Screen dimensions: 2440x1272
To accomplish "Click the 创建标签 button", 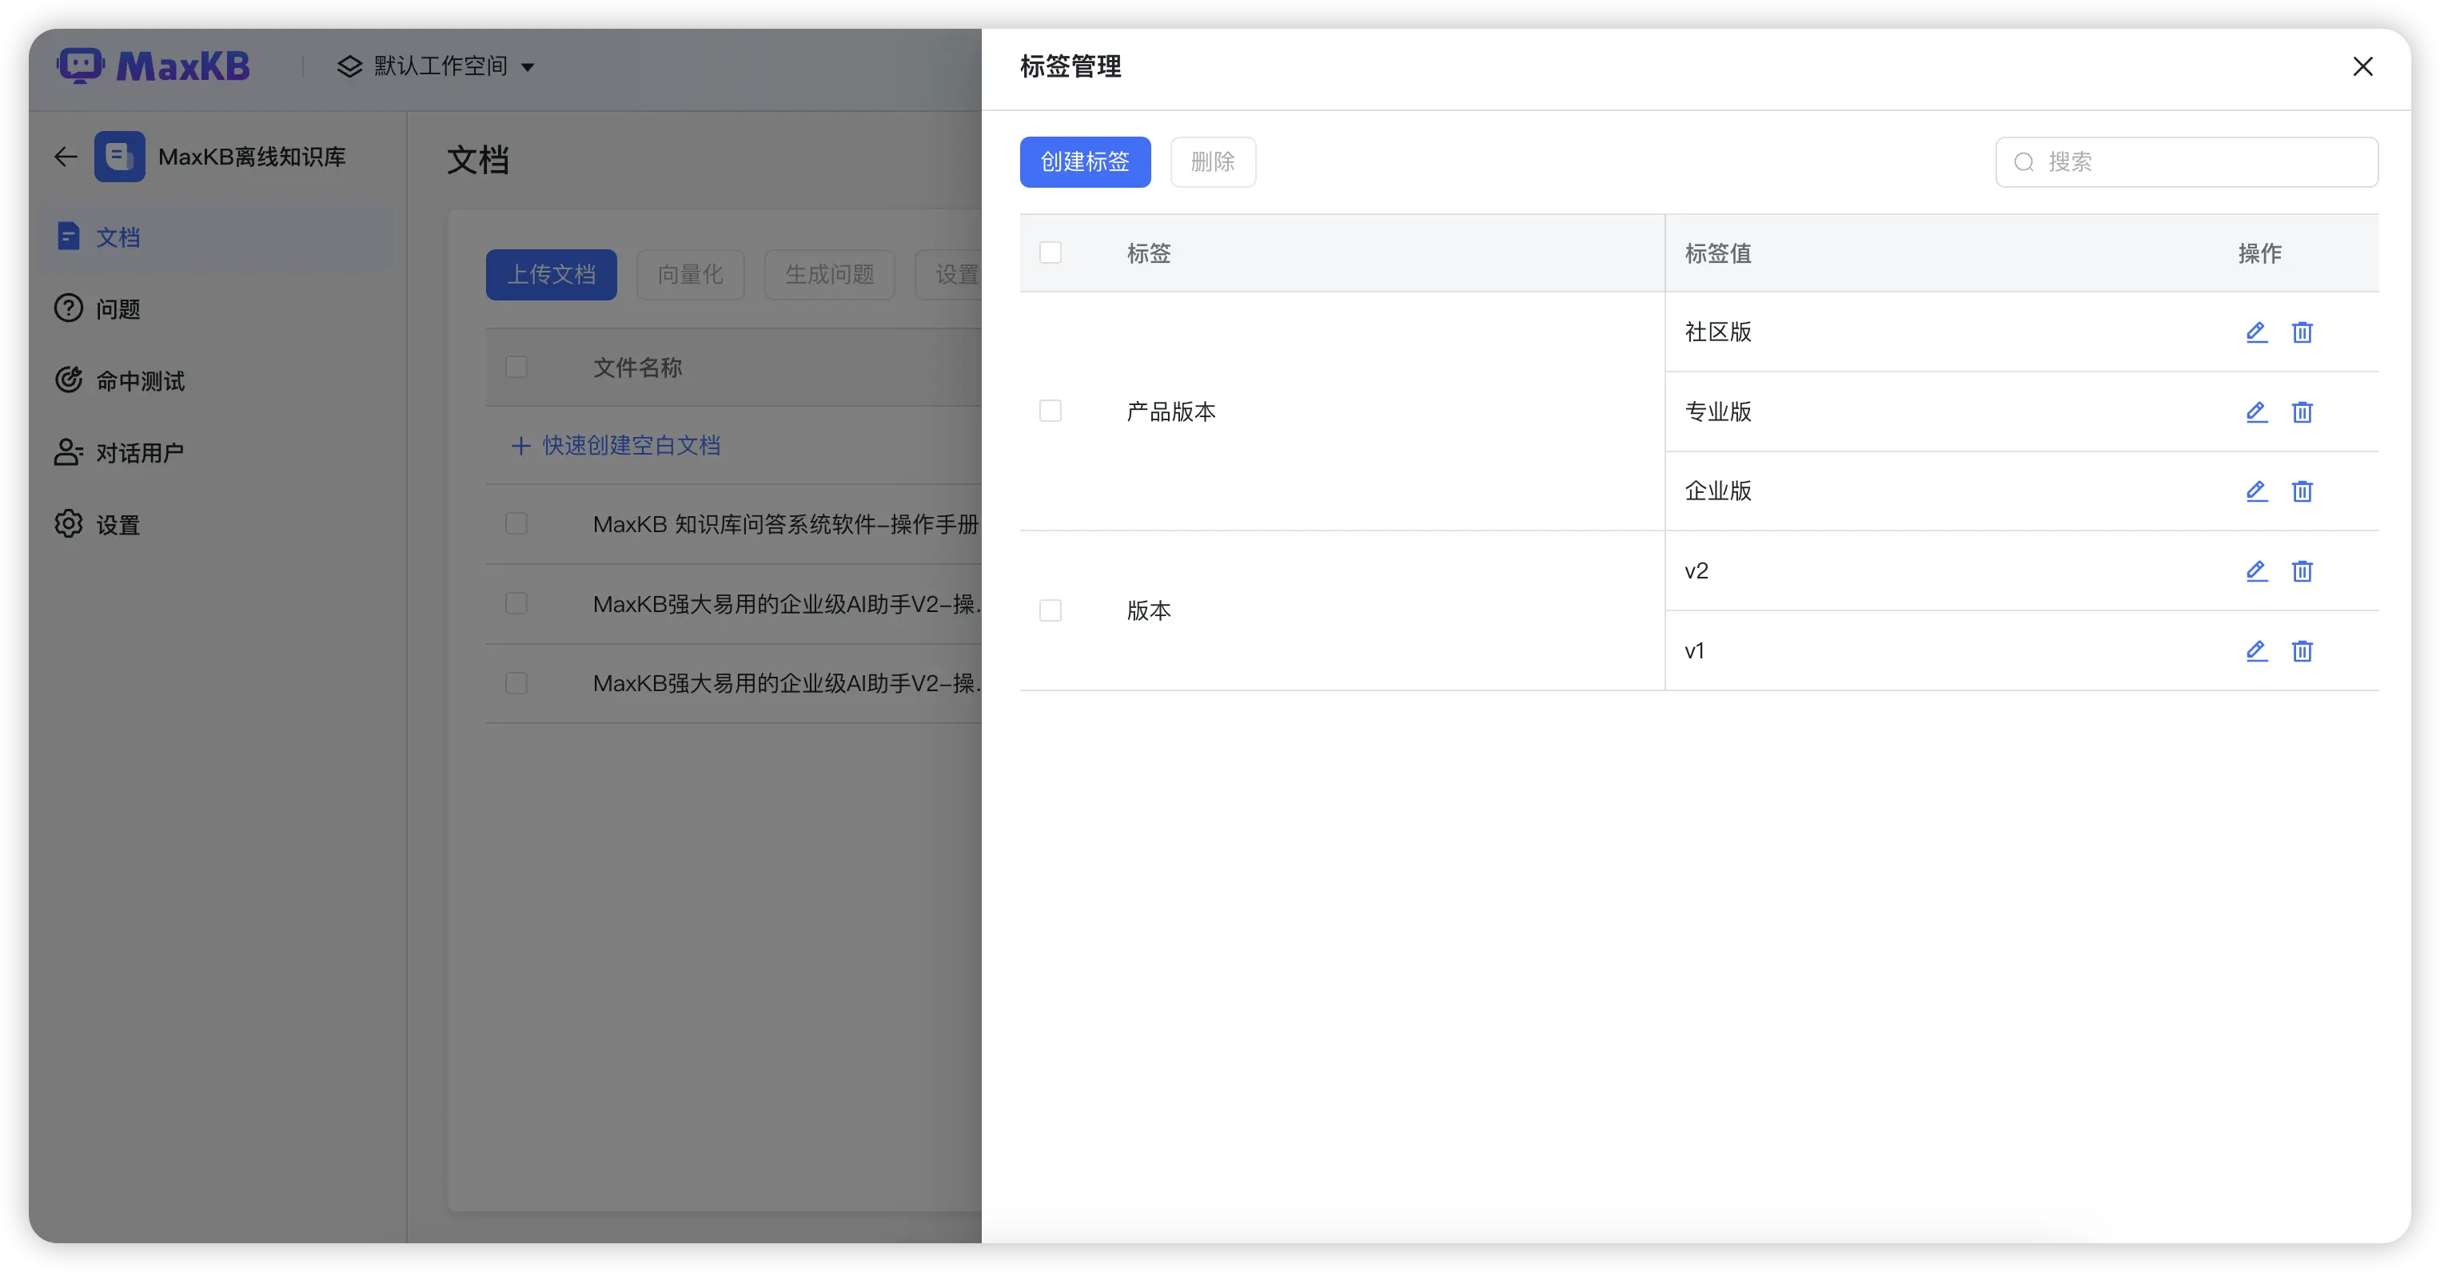I will pyautogui.click(x=1085, y=162).
